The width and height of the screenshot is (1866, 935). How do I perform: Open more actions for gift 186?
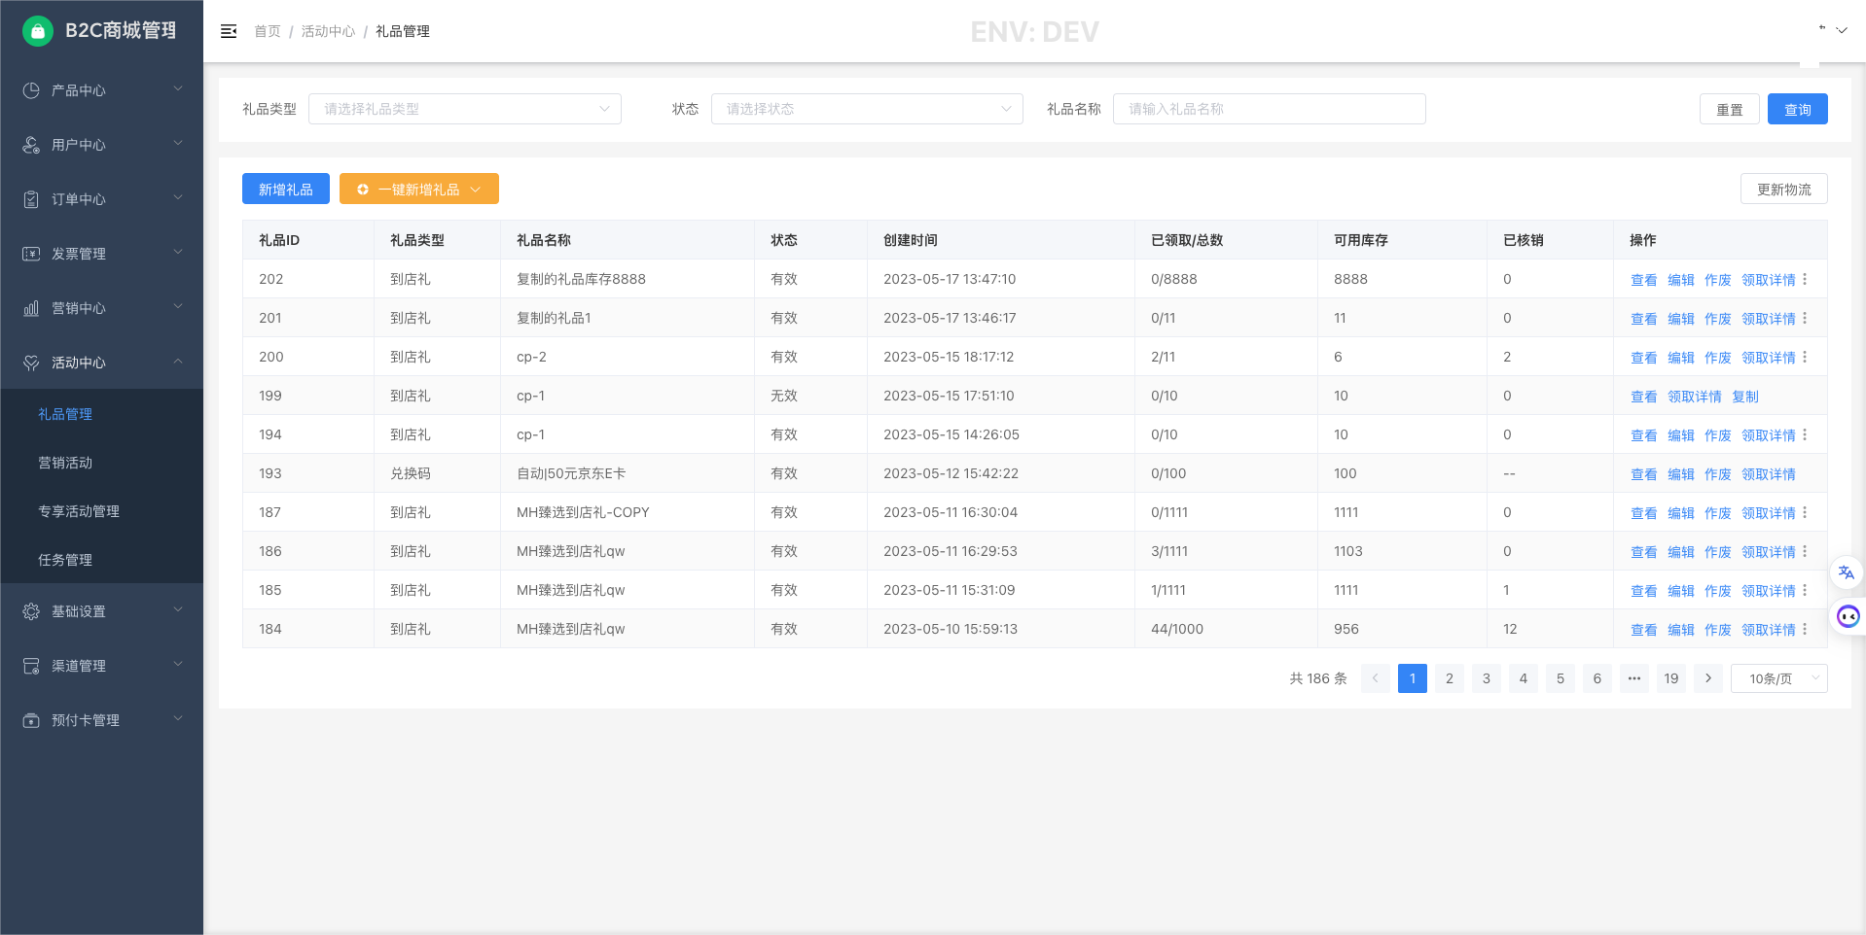(1805, 551)
